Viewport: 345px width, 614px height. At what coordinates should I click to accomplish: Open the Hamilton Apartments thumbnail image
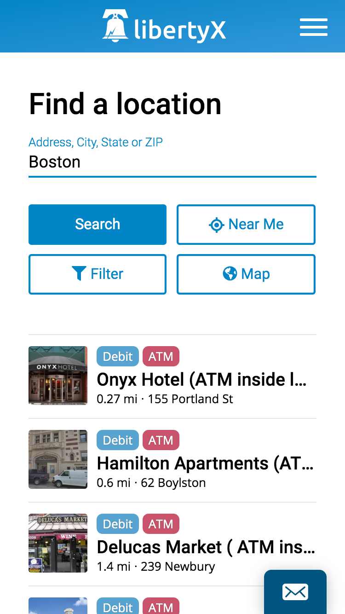click(58, 459)
